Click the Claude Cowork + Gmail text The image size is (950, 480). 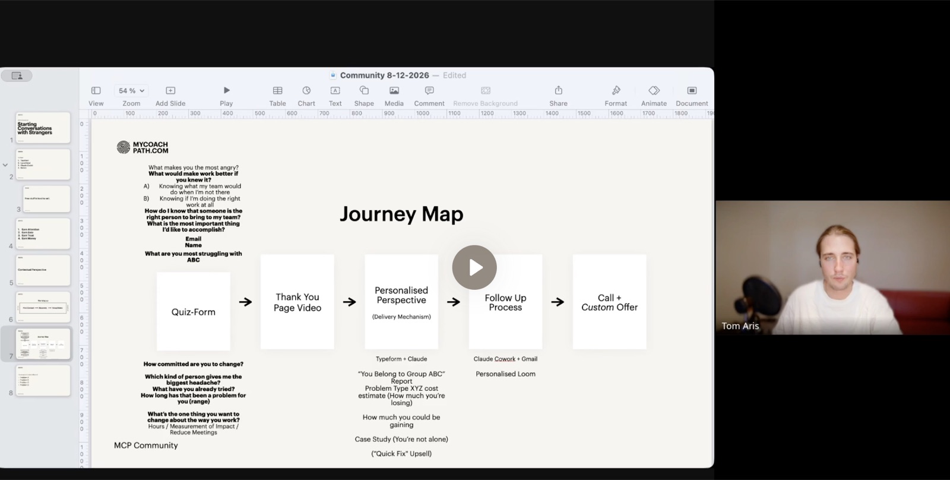point(505,359)
